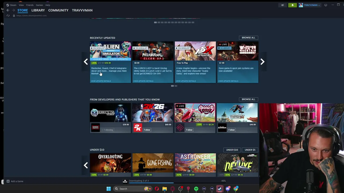View update details for Alien Market Simulator

pos(101,81)
